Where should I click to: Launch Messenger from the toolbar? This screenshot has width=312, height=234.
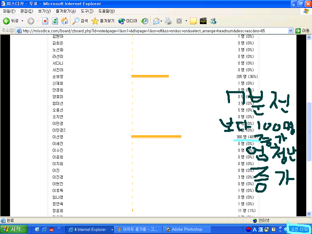(x=213, y=21)
